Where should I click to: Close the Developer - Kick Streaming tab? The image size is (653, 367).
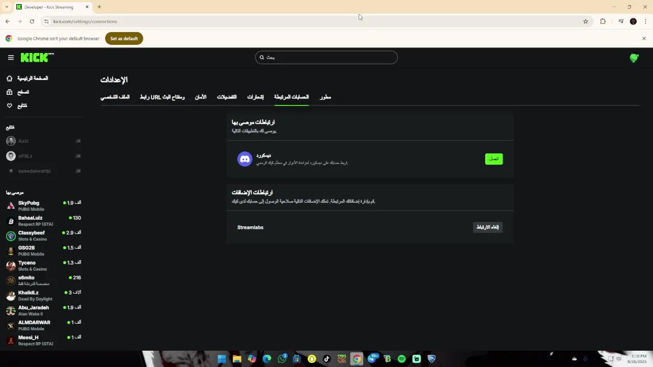pyautogui.click(x=87, y=7)
